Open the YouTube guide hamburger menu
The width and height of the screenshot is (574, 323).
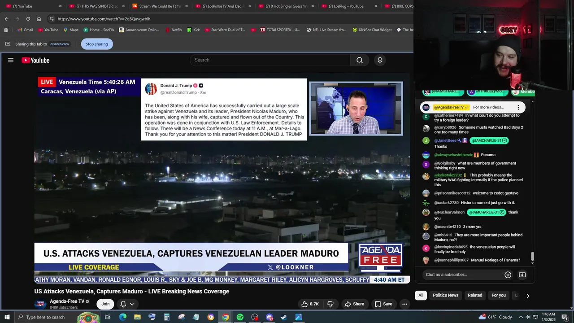(x=11, y=60)
